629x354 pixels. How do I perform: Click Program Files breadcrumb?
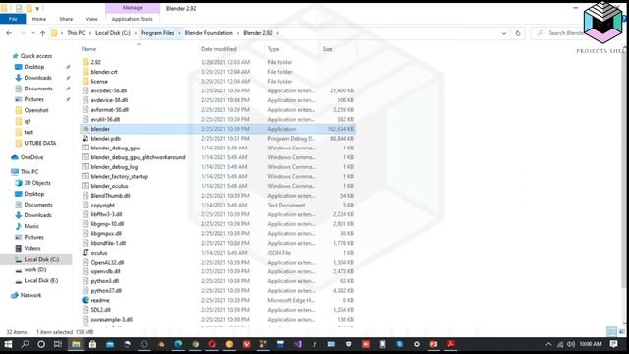(x=157, y=33)
